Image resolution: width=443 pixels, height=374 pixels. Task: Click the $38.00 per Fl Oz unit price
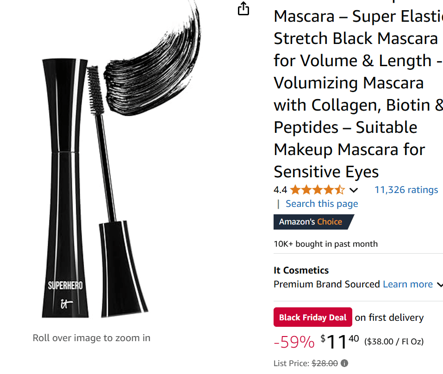tap(394, 342)
